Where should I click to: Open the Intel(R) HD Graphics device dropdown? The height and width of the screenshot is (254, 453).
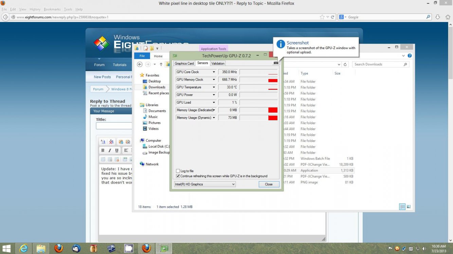204,184
